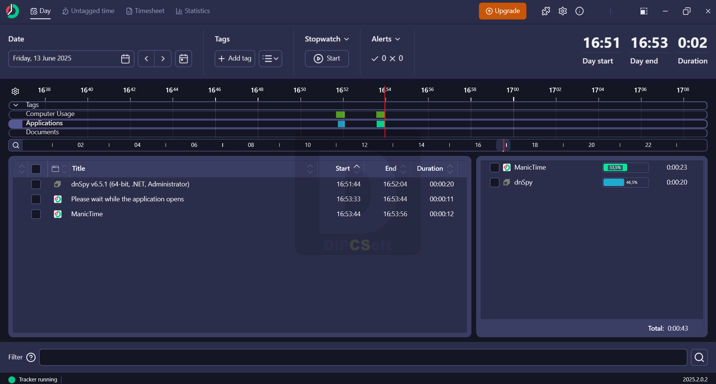This screenshot has height=384, width=716.
Task: Click the ManicTime icon in summary panel
Action: 507,167
